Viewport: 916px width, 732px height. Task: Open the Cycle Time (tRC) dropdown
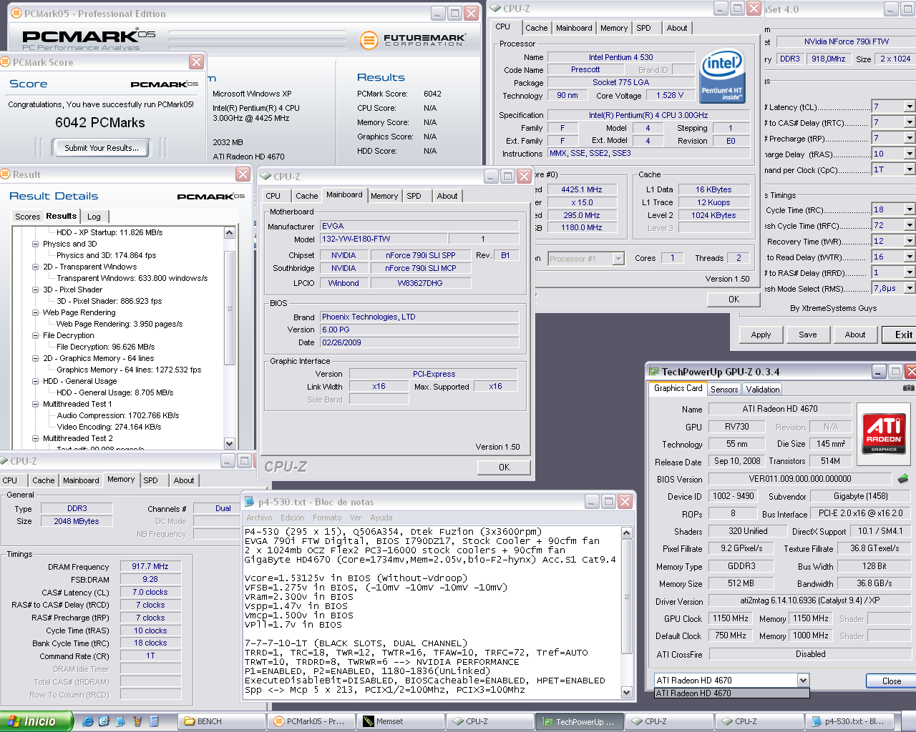[910, 209]
